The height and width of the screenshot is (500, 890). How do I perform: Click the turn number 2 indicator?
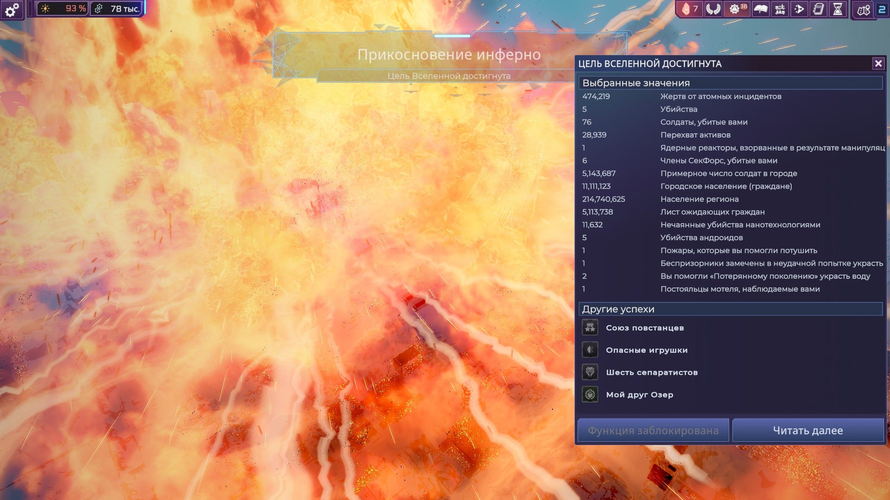(x=882, y=9)
